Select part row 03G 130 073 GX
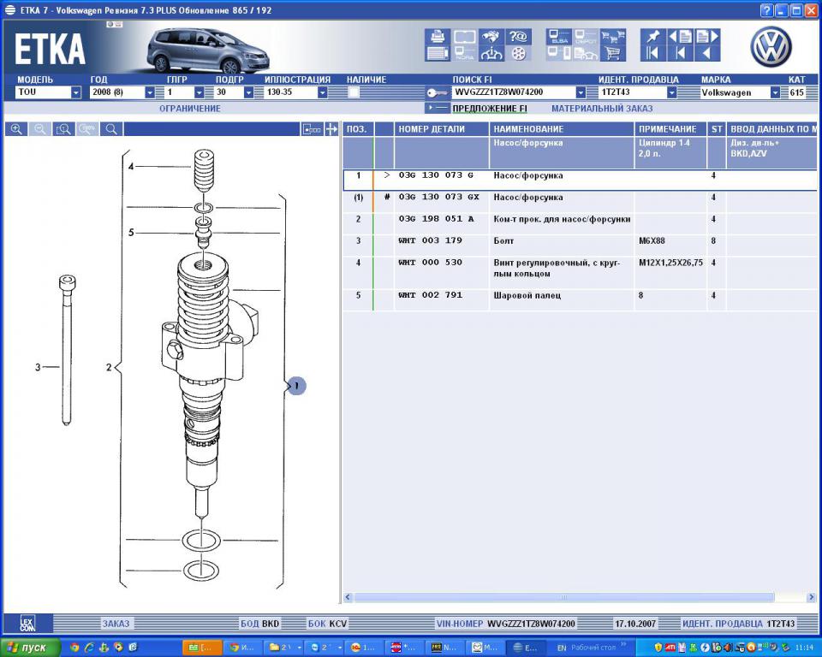The image size is (822, 657). [580, 202]
